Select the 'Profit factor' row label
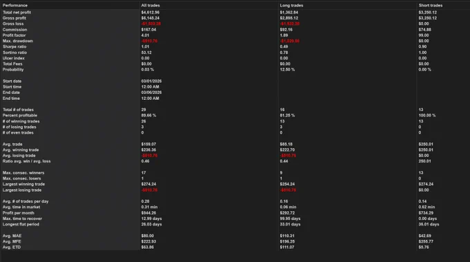This screenshot has height=262, width=470. tap(14, 35)
